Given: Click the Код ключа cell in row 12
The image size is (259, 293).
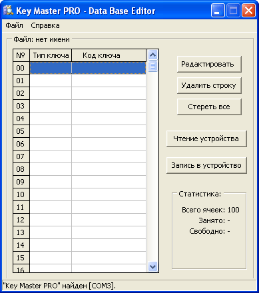Looking at the screenshot, I should (109, 220).
